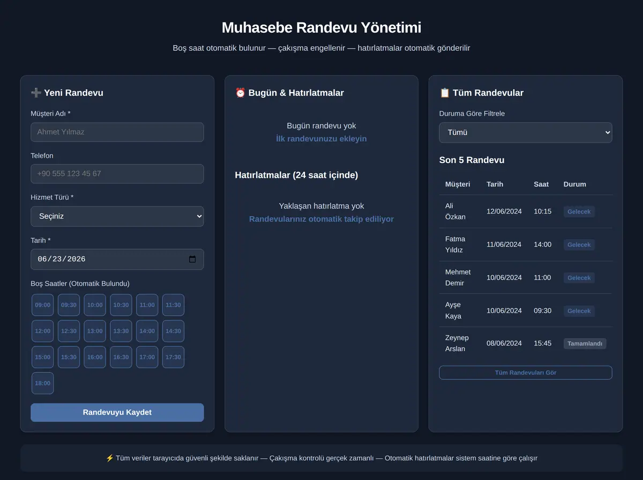
Task: Open the Tüm Randevuları Gör button
Action: point(525,372)
